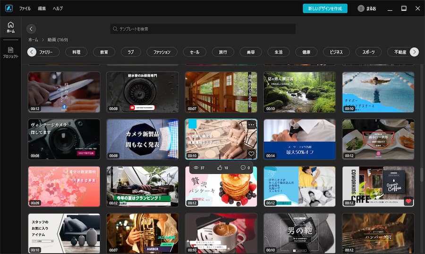This screenshot has height=254, width=425.
Task: Open the ホーム sidebar section
Action: click(10, 27)
